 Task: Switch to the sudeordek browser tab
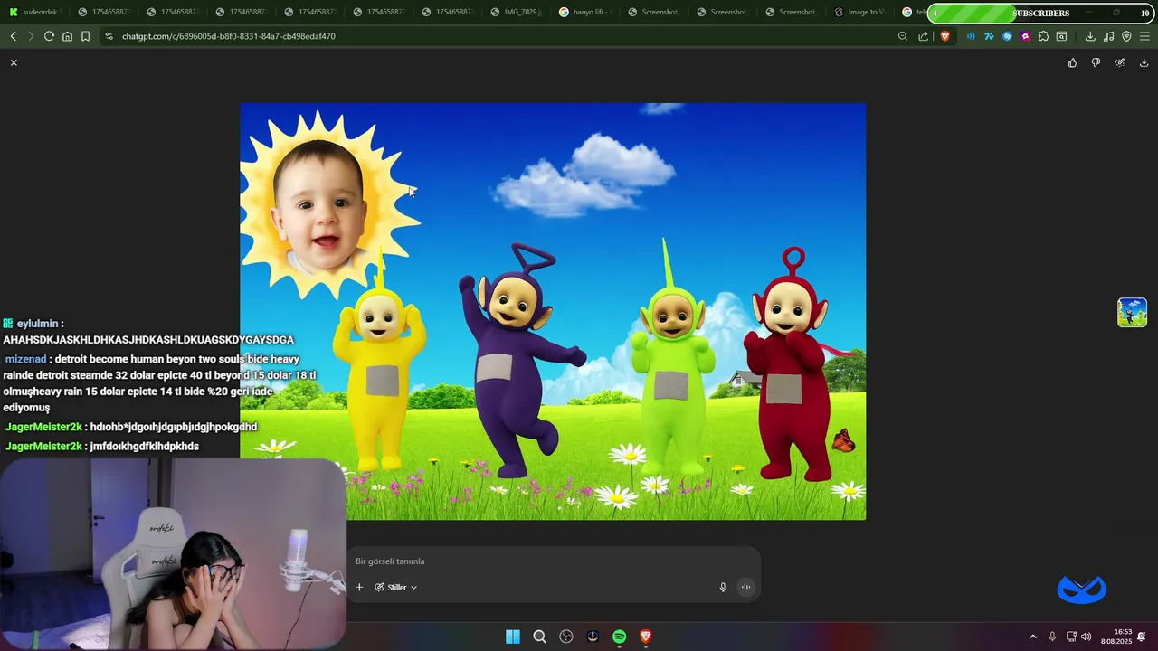pyautogui.click(x=33, y=12)
